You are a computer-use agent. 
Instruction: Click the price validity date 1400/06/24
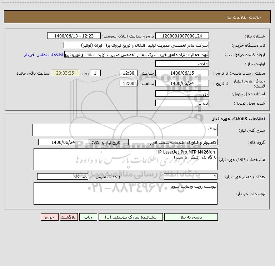pos(182,83)
